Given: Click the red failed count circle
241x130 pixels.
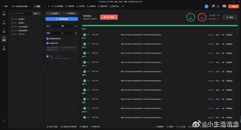Looking at the screenshot, I should point(202,17).
